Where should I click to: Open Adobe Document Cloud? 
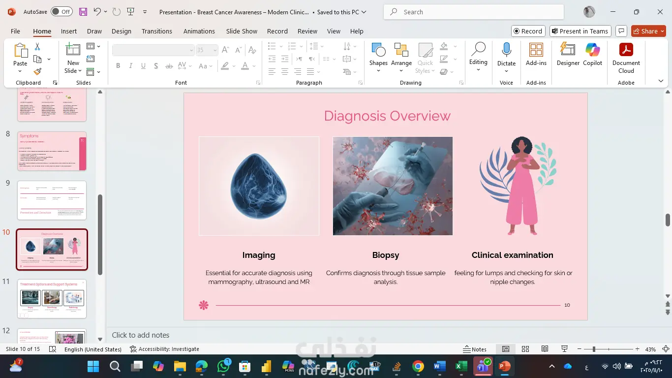[x=626, y=58]
